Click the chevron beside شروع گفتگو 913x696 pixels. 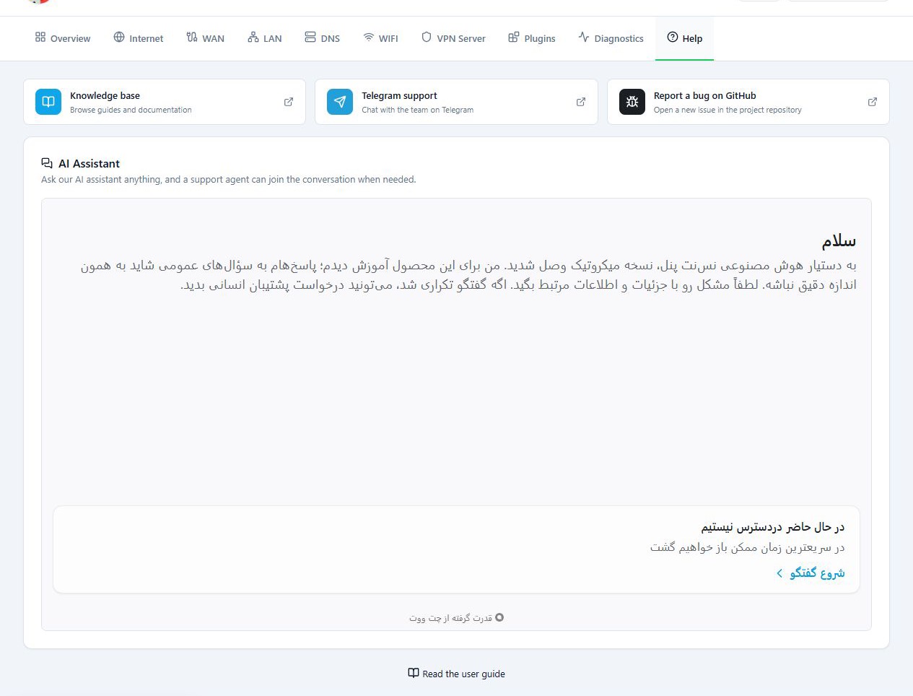(x=779, y=573)
